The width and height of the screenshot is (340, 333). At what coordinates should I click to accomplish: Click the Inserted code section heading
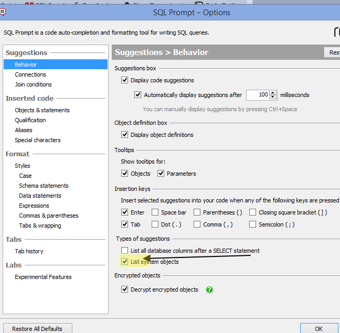click(29, 98)
